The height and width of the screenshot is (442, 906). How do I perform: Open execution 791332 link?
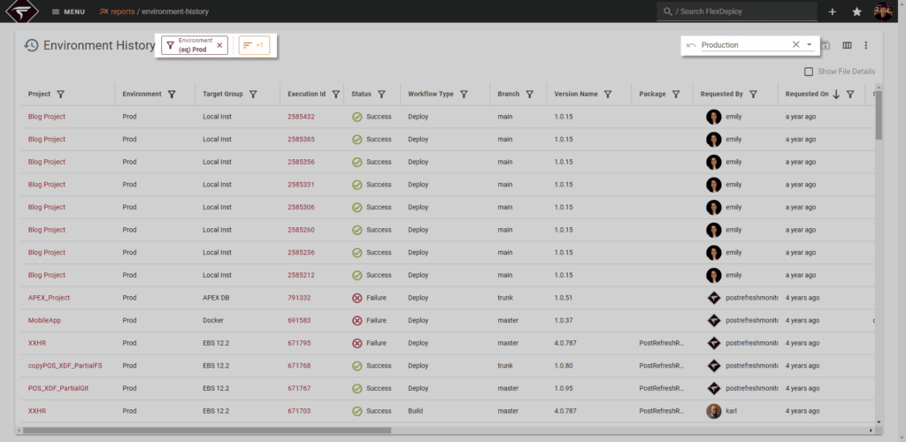299,298
